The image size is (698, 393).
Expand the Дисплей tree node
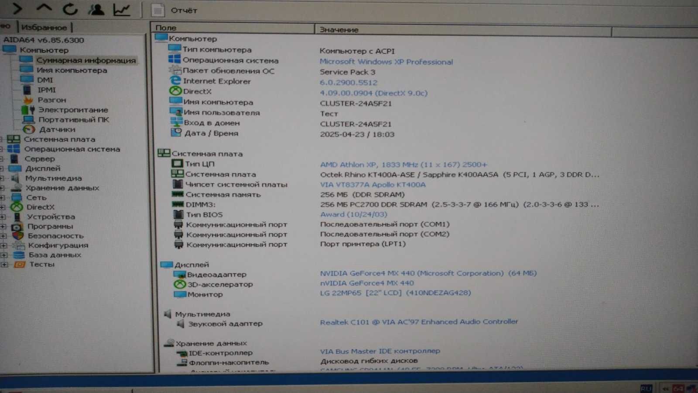[2, 169]
